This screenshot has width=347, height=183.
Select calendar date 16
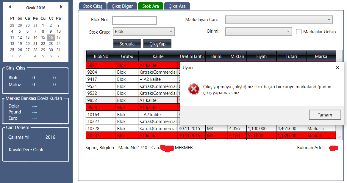coord(51,37)
